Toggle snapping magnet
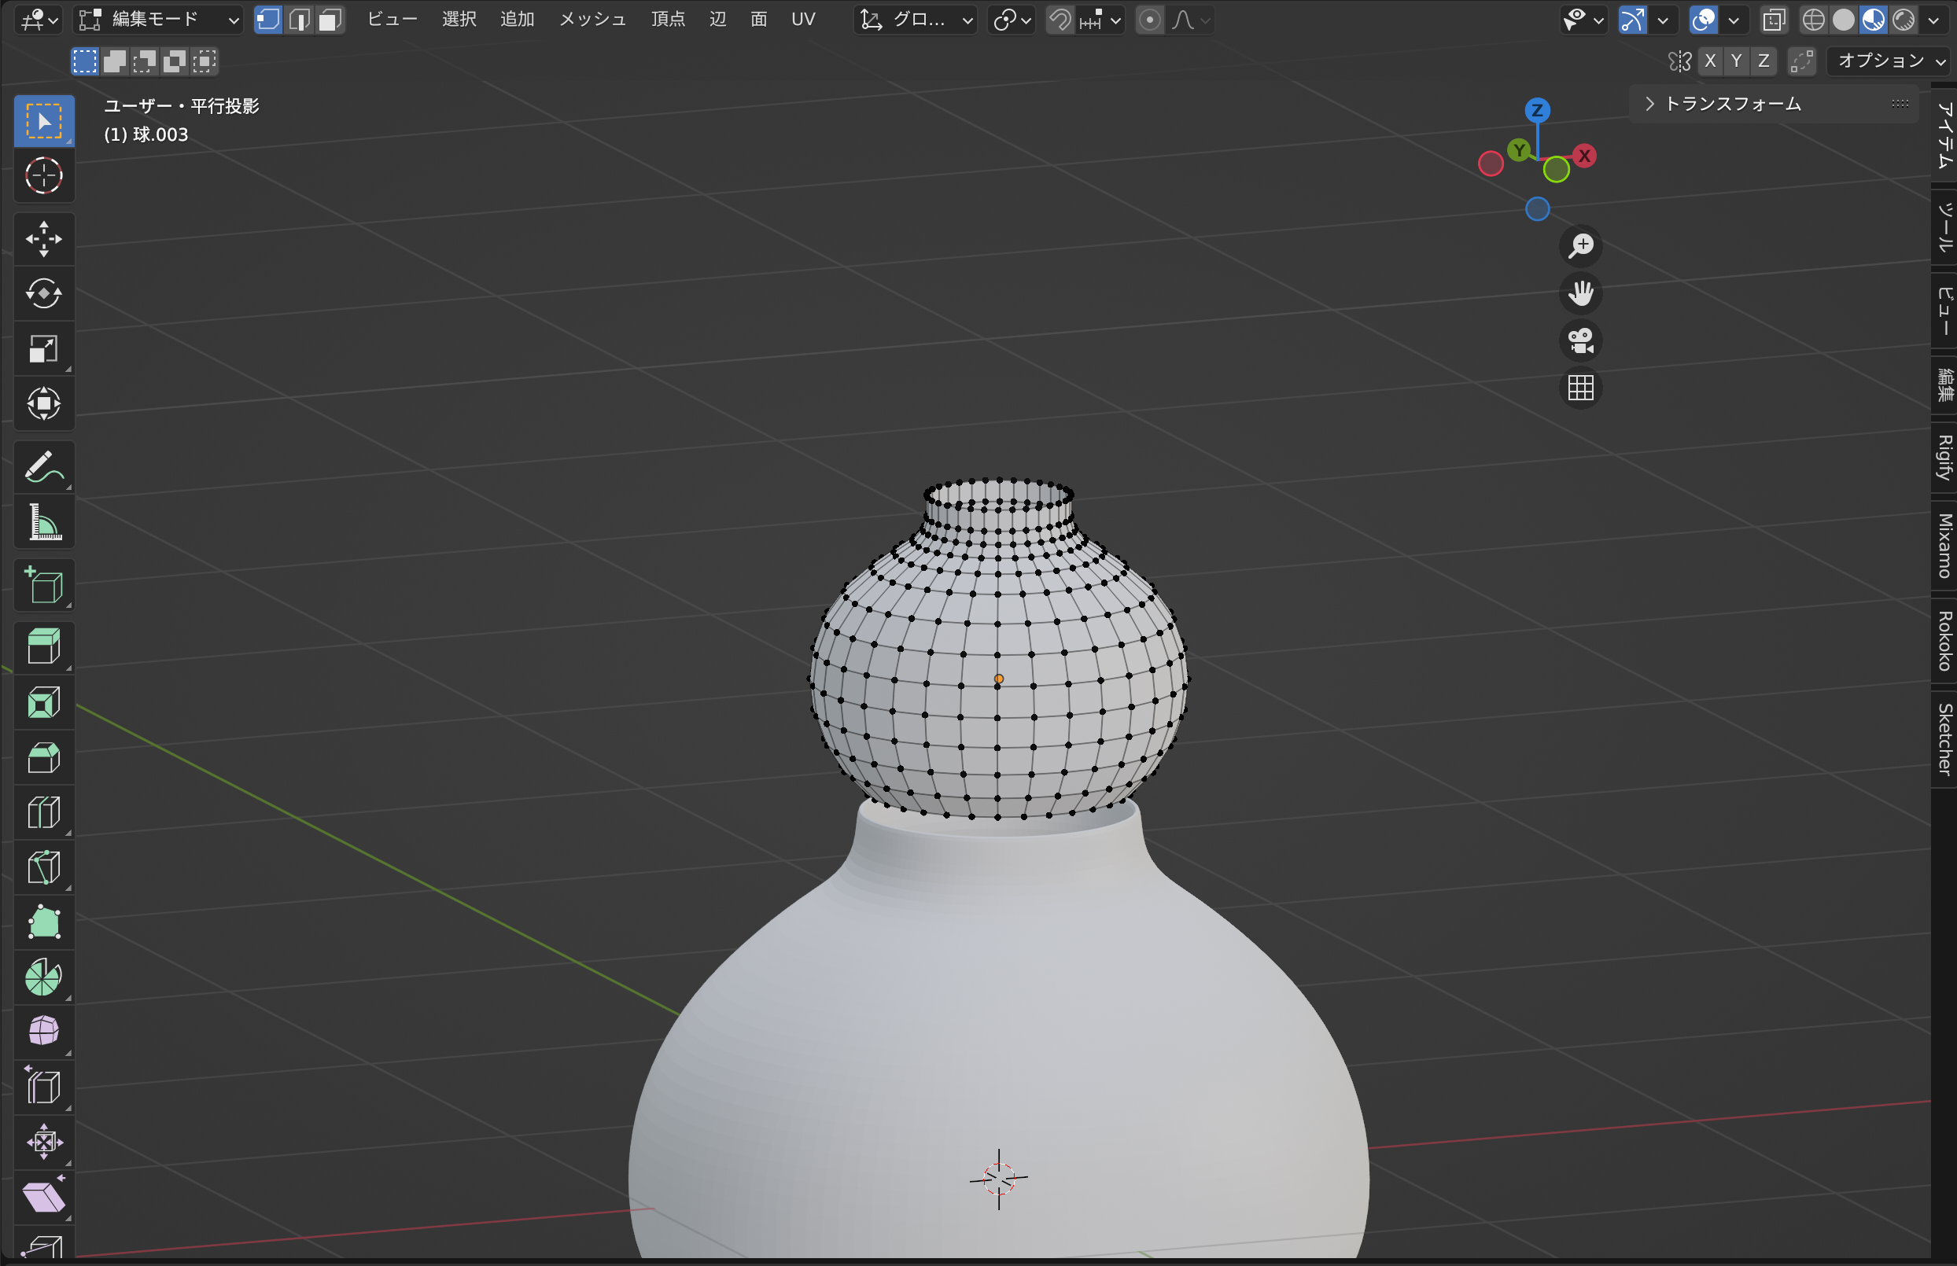 (1061, 20)
